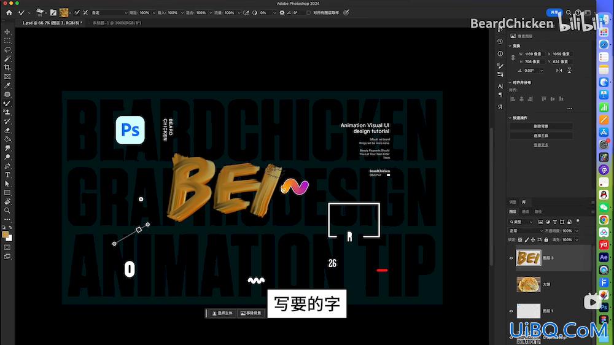Open mixer brush color load swatch
Image resolution: width=614 pixels, height=345 pixels.
(64, 12)
